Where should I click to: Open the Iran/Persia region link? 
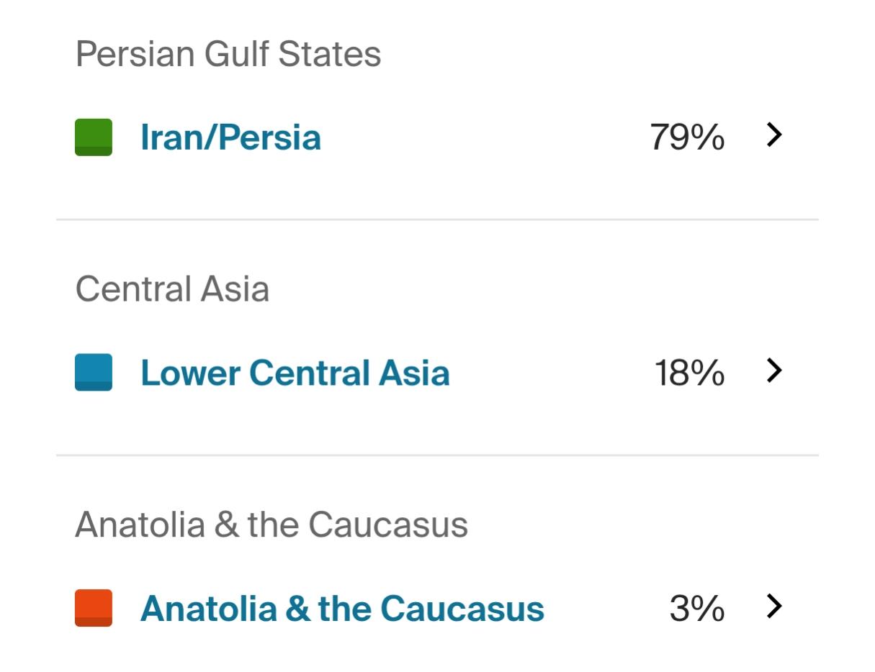[230, 137]
